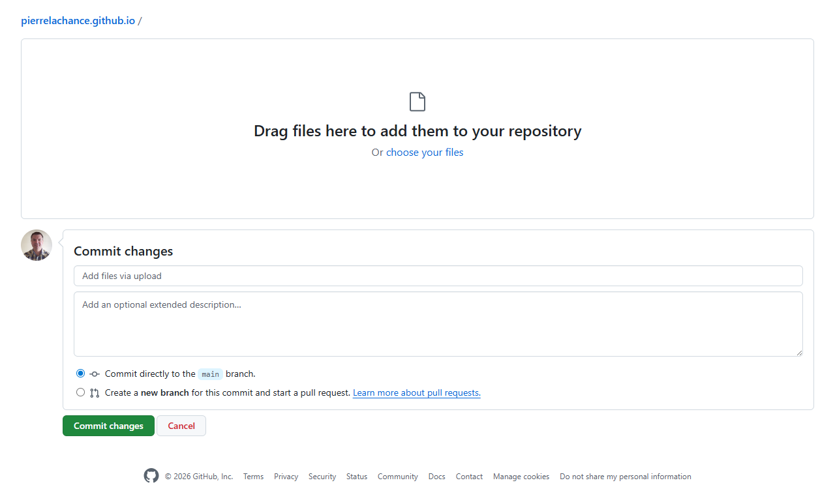Viewport: 835px width, 502px height.
Task: Open the Community footer link
Action: coord(398,477)
